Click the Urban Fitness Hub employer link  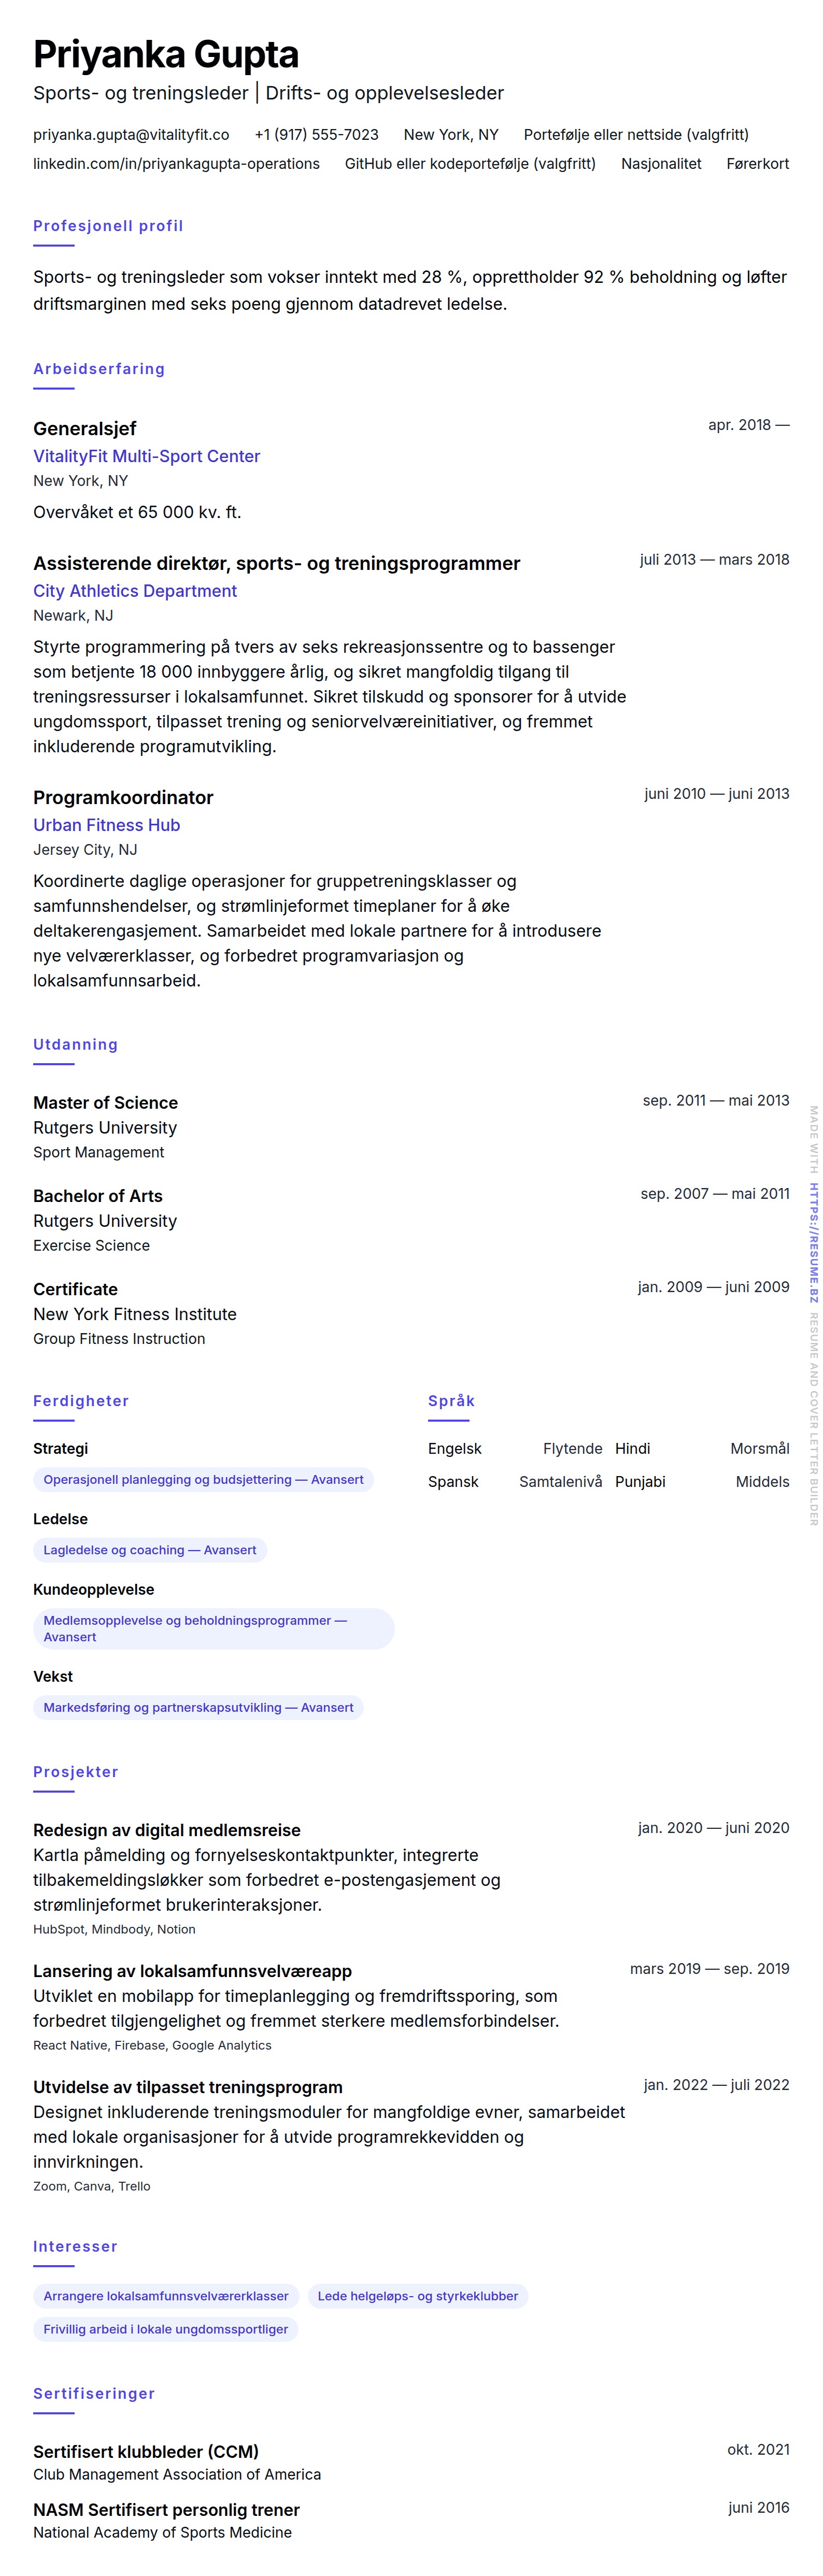[107, 825]
